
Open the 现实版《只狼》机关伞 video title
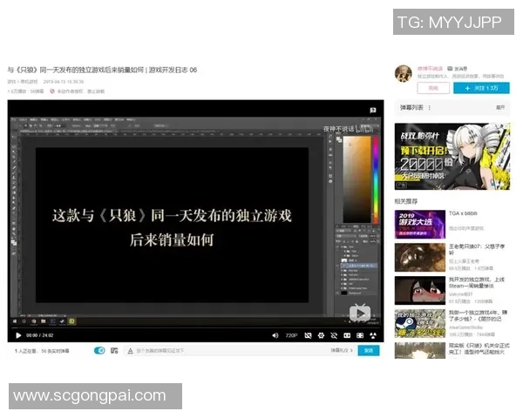(x=479, y=348)
